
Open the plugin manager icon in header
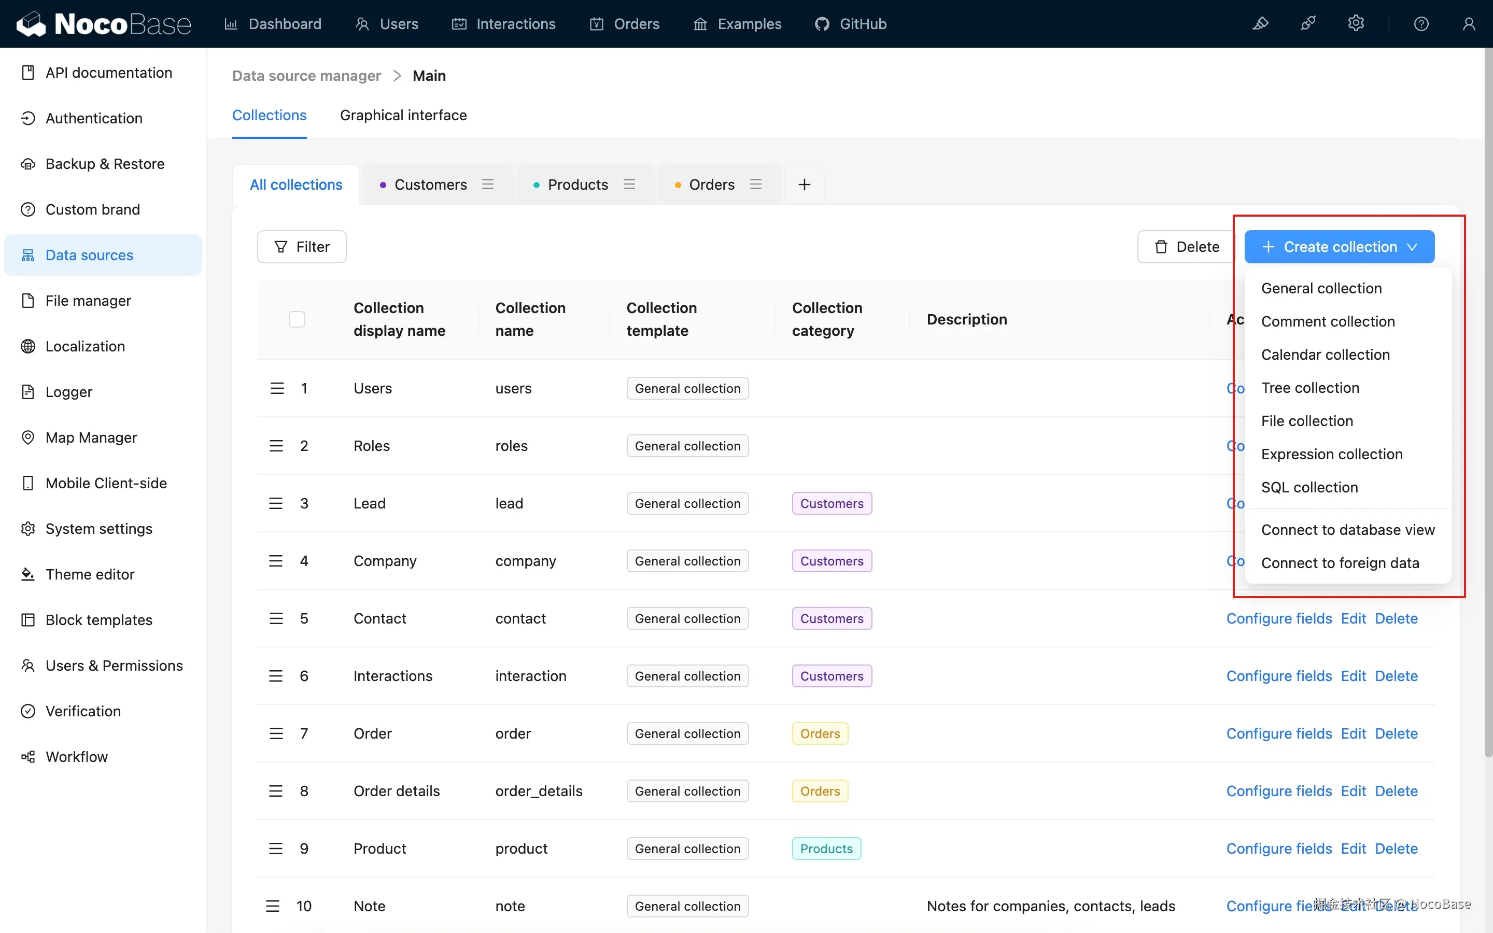click(x=1308, y=24)
